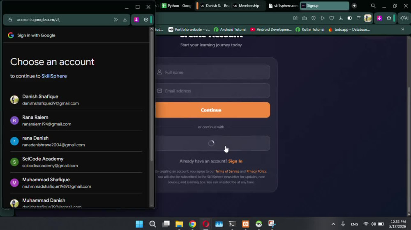Choose the Muhammad Shafique account

(x=76, y=183)
